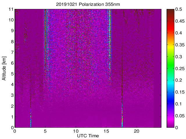Click the y-axis tick label '7'
The height and width of the screenshot is (139, 186).
(12, 52)
